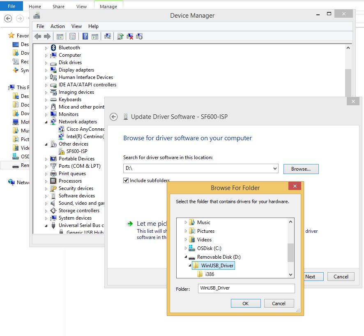
Task: Click back arrow in Update Driver Software wizard
Action: click(x=114, y=117)
